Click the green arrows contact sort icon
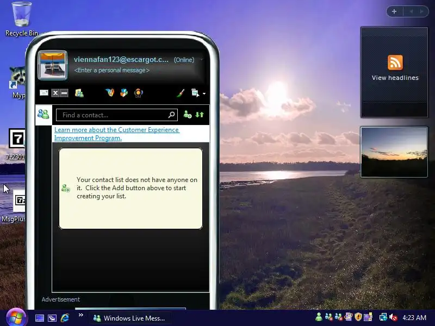Image resolution: width=435 pixels, height=326 pixels. point(200,115)
